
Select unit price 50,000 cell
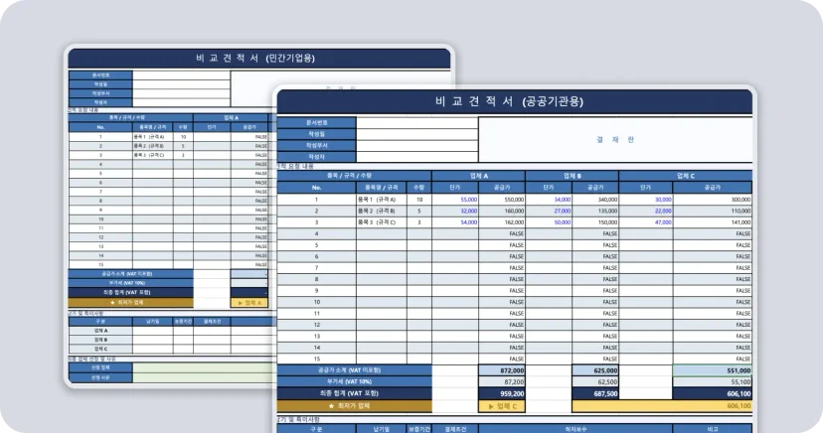point(549,222)
